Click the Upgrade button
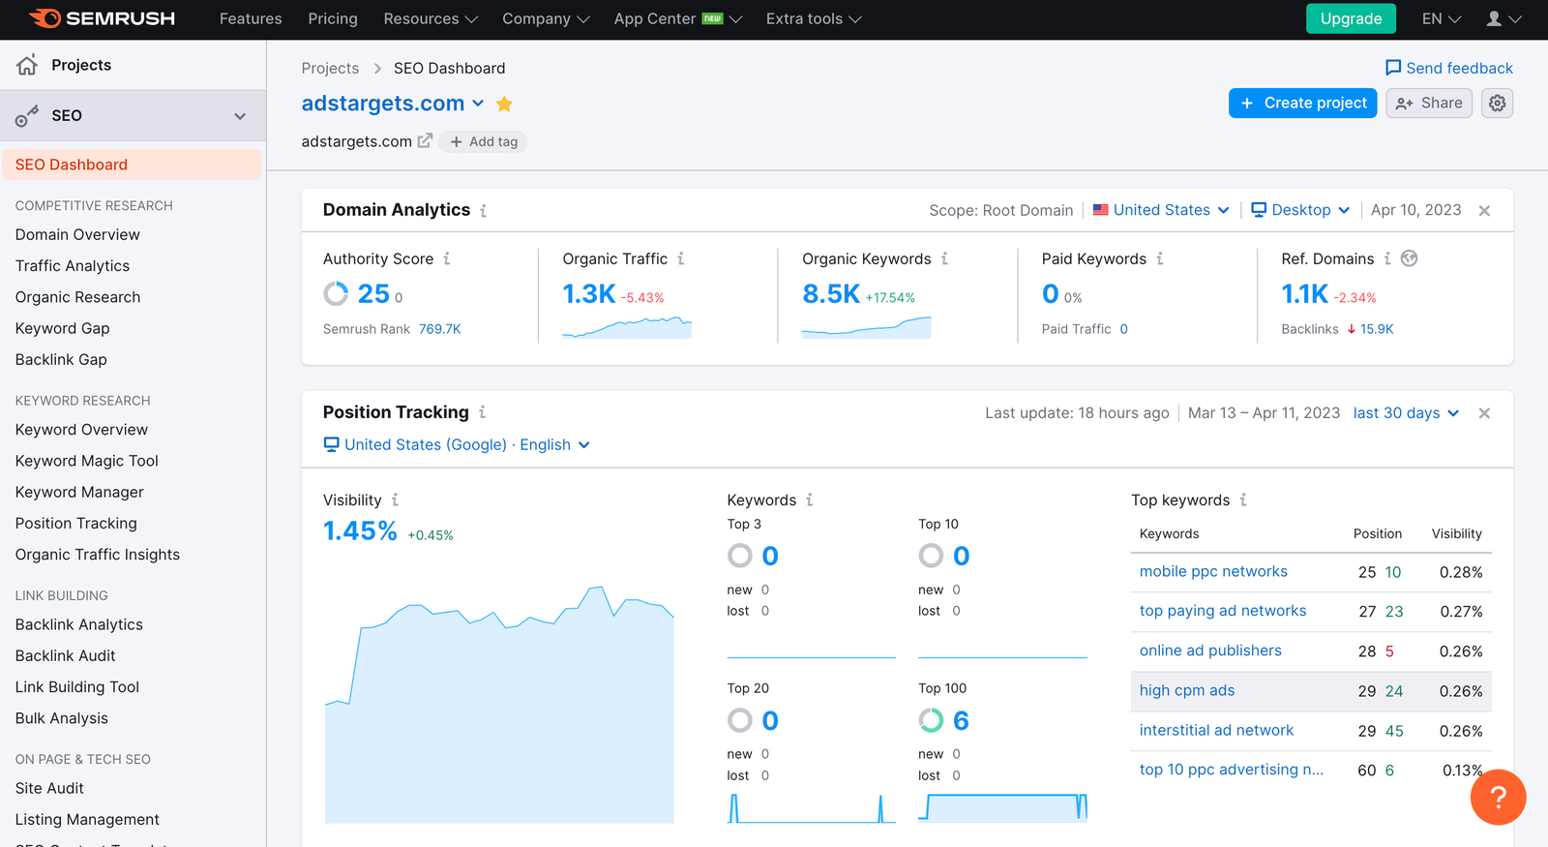Viewport: 1548px width, 847px height. click(x=1351, y=18)
